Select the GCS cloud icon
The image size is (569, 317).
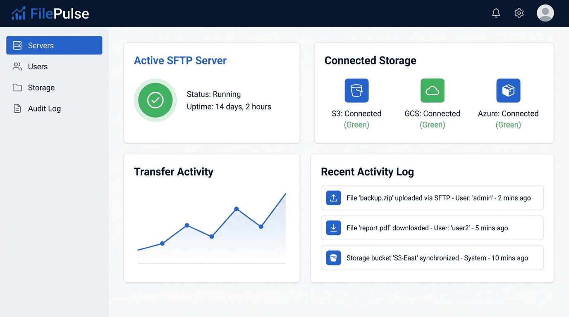point(432,90)
